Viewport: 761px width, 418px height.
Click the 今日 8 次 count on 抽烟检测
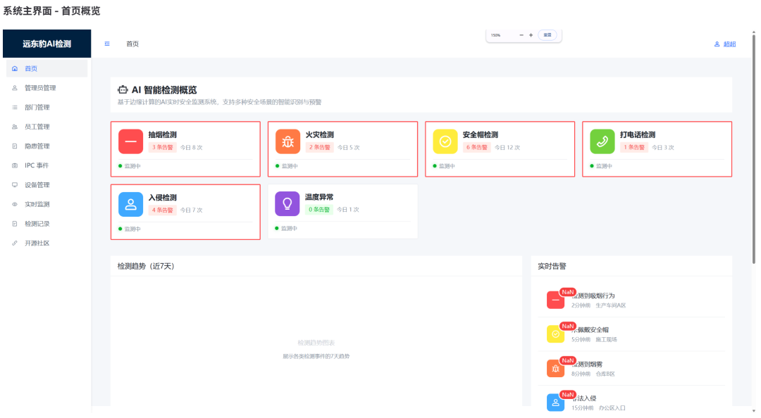191,147
